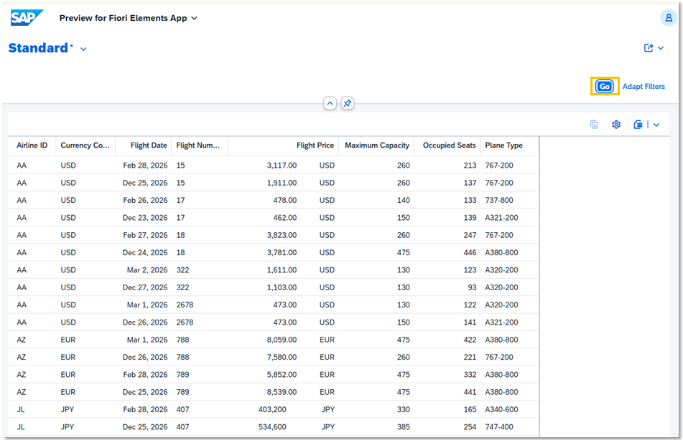683x440 pixels.
Task: Select the Feb 28, 2026 flight 15 date
Action: (x=145, y=166)
